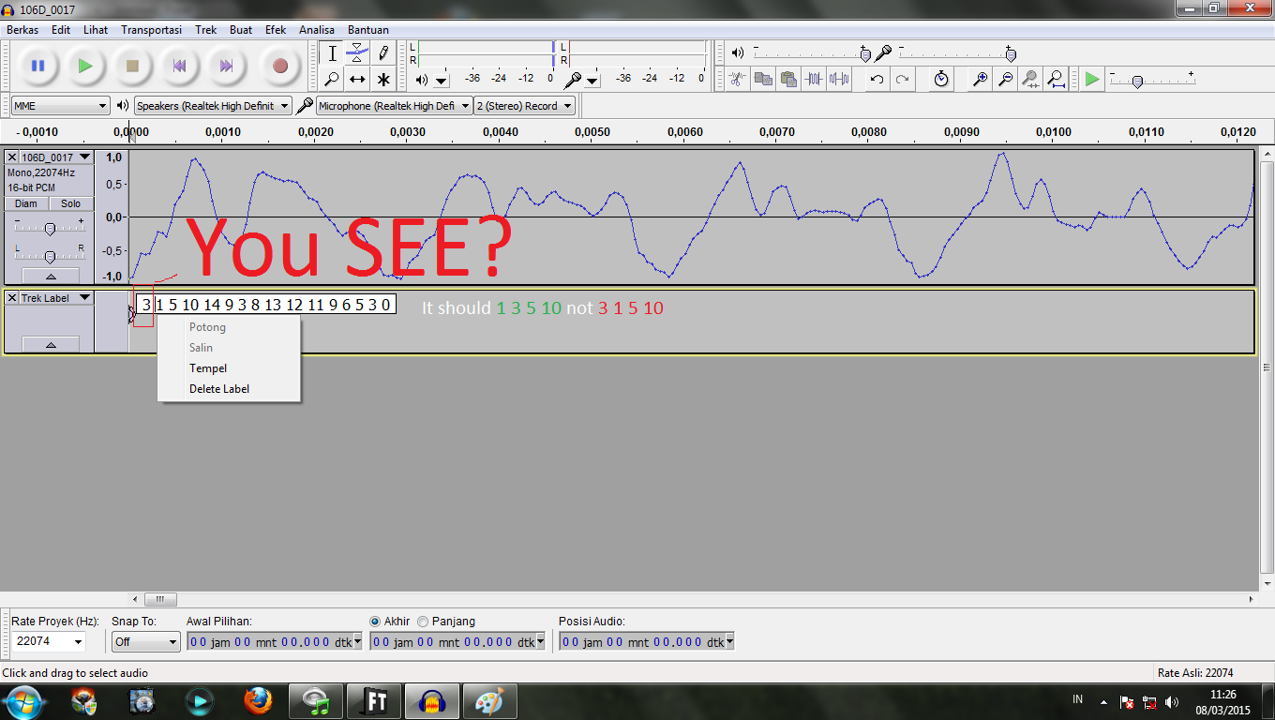
Task: Click Tempel in the context menu
Action: point(208,368)
